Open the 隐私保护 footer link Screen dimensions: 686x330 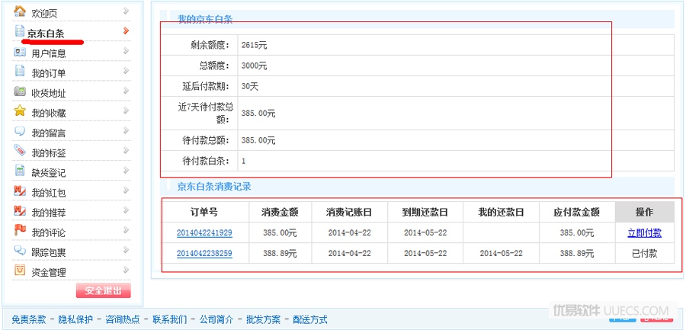click(x=75, y=319)
